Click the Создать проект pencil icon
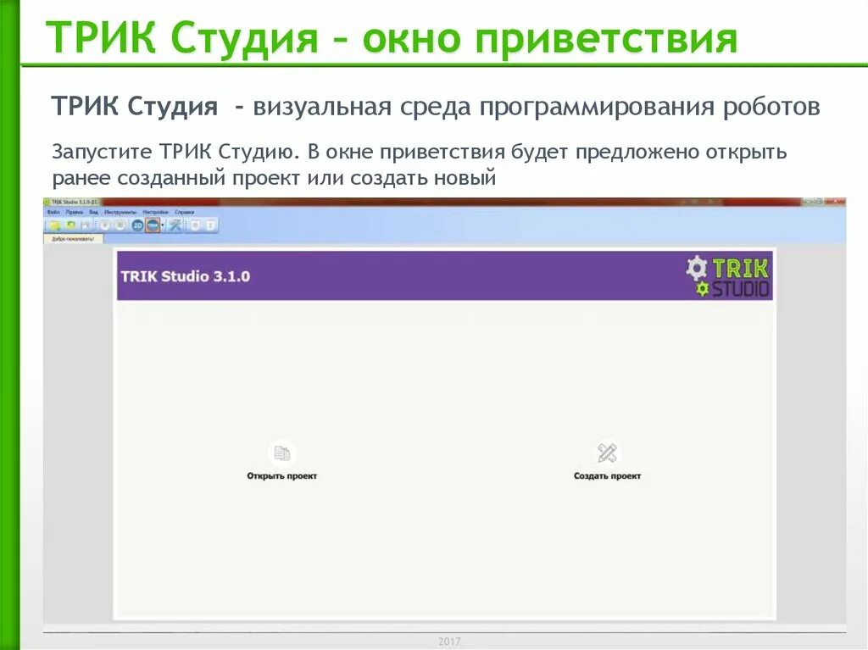 click(607, 453)
